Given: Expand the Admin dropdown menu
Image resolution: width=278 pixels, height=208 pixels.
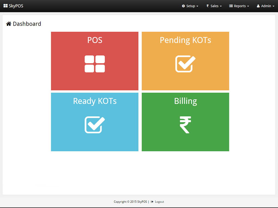Looking at the screenshot, I should click(x=266, y=6).
